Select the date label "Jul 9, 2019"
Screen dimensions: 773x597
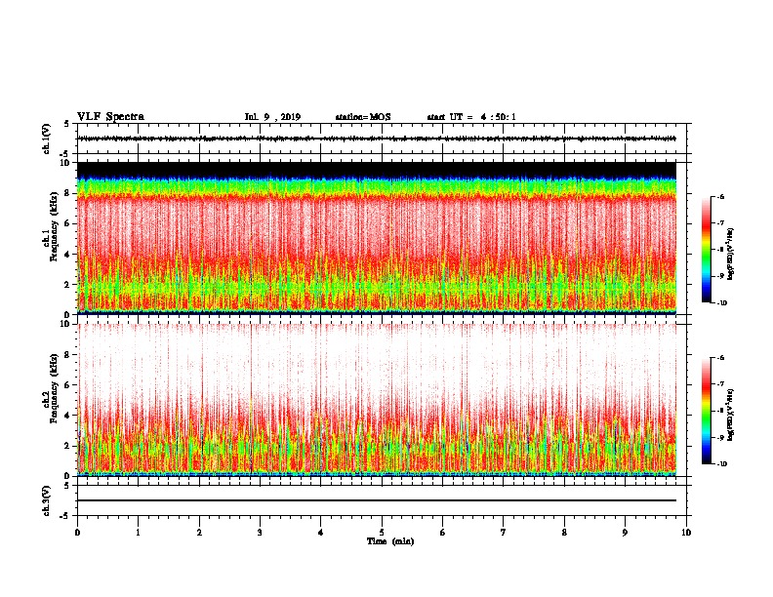point(272,117)
